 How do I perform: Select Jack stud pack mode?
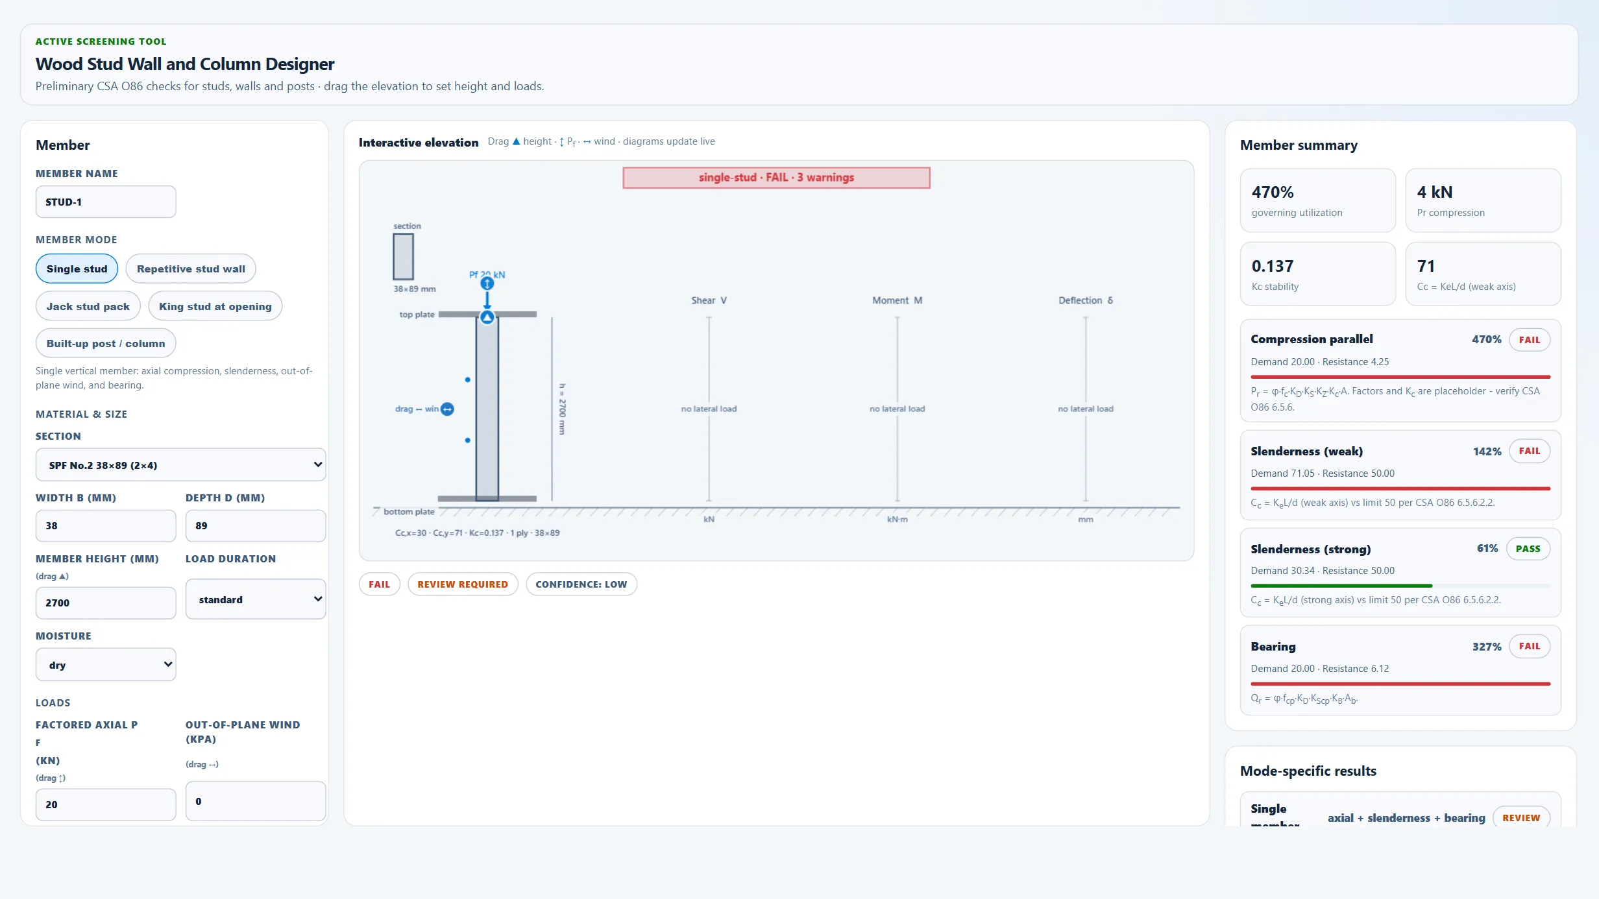coord(88,306)
